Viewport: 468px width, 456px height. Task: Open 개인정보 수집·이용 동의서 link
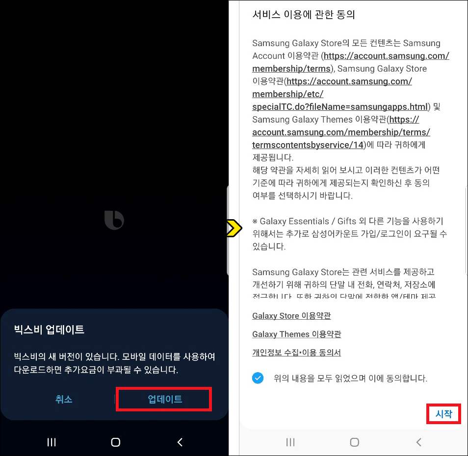296,353
